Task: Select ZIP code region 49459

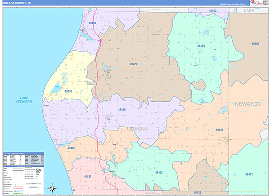Action: click(x=201, y=46)
